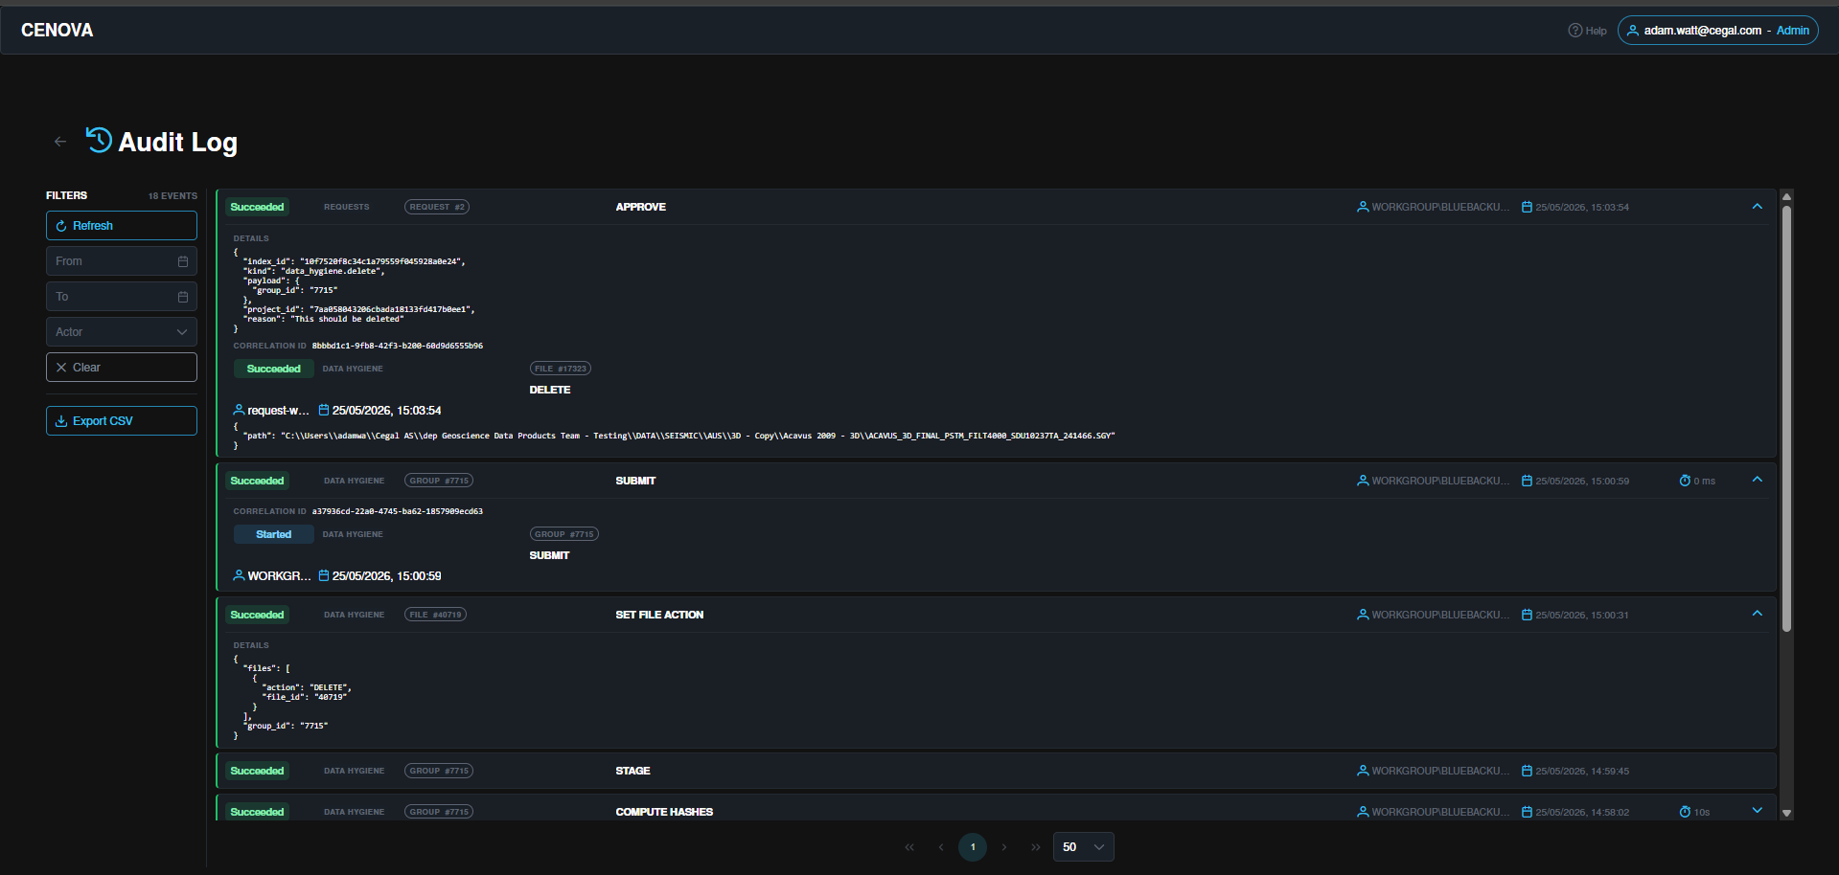Click GROUP #7715 tag in COMPUTE HASHES row
This screenshot has width=1839, height=875.
tap(439, 812)
